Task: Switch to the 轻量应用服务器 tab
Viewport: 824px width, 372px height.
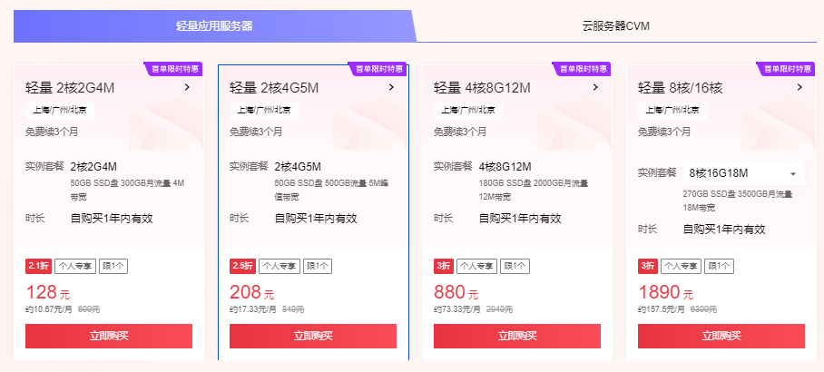Action: point(214,25)
